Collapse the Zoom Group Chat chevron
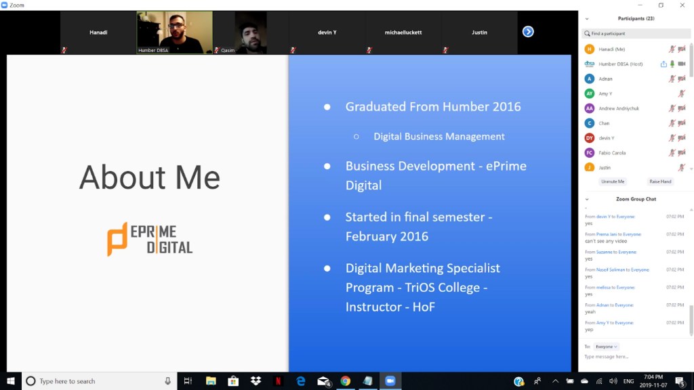 pyautogui.click(x=587, y=200)
